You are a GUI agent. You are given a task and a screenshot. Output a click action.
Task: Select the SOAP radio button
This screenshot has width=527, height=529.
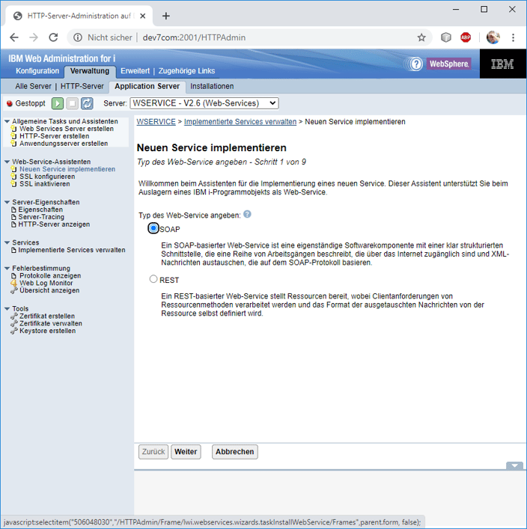click(153, 228)
